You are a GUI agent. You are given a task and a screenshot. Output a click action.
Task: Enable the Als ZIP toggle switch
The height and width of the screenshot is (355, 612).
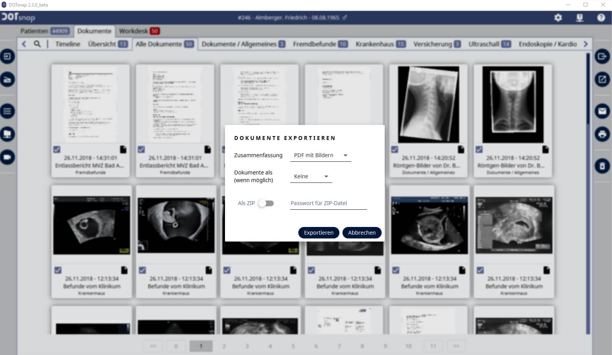(x=266, y=203)
